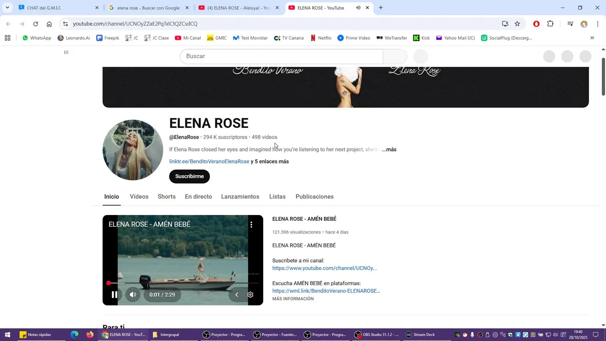606x341 pixels.
Task: Open Prime Video bookmark
Action: point(354,38)
